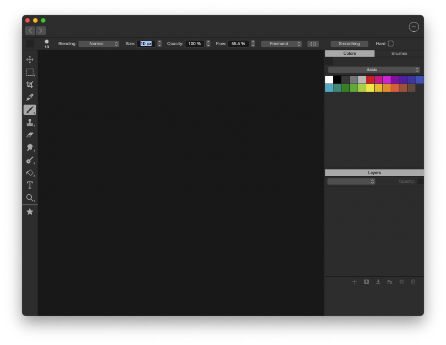Pick the light blue swatch
Viewport: 446px width, 345px height.
click(329, 88)
